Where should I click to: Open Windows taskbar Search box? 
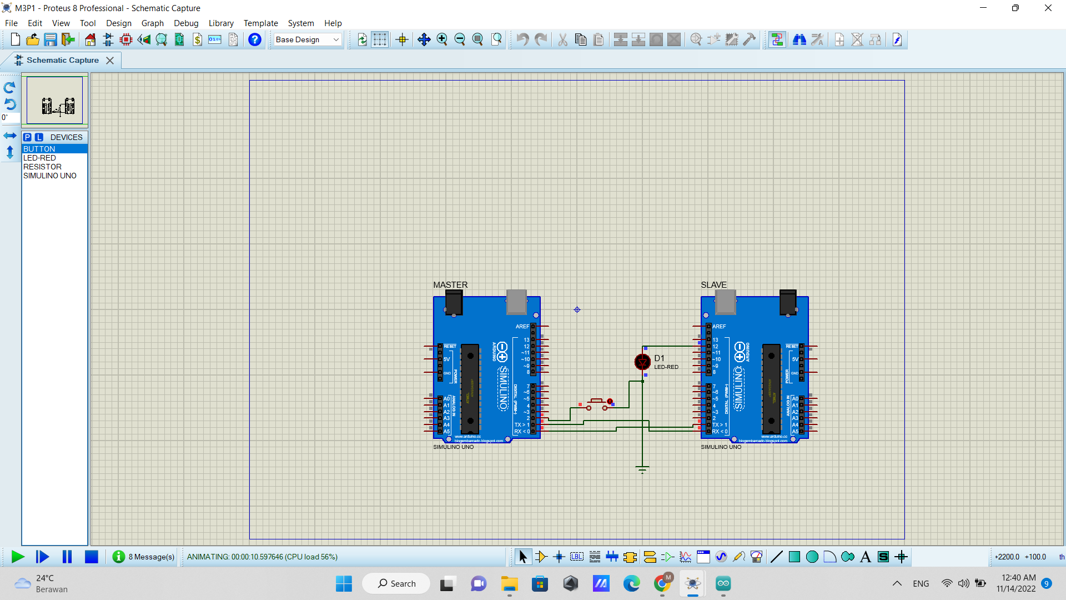tap(396, 583)
